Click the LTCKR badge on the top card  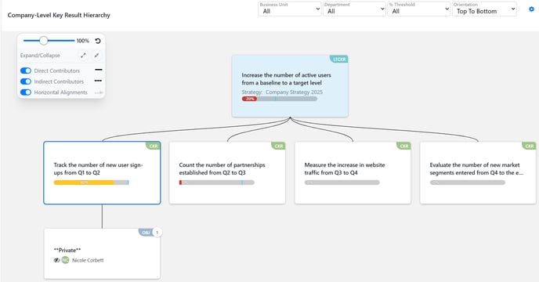(x=339, y=60)
